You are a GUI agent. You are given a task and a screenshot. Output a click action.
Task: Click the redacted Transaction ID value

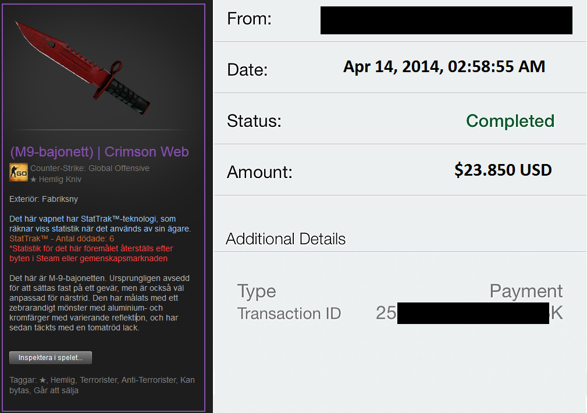(472, 314)
